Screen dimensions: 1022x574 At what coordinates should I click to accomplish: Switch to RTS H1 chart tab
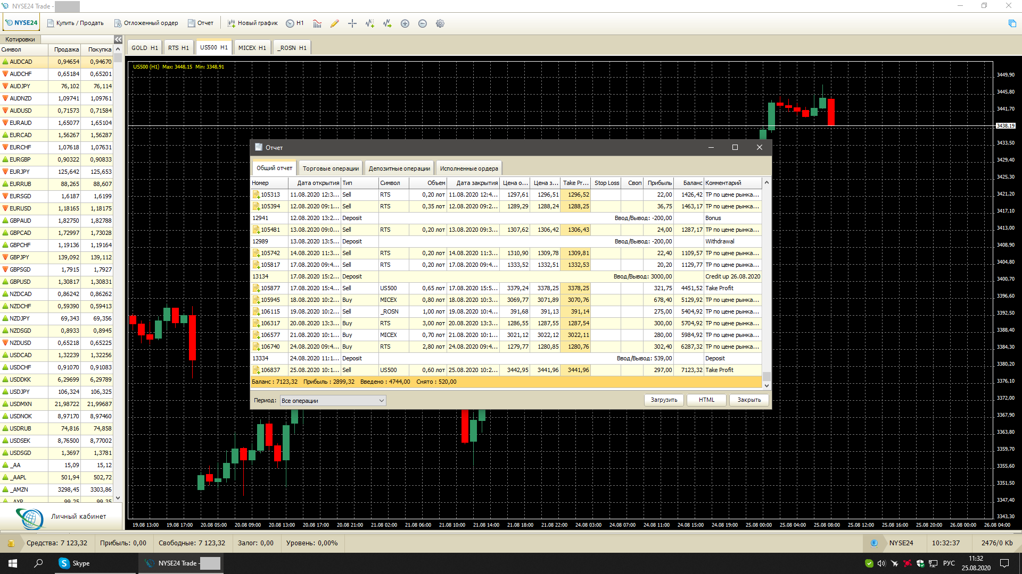(x=178, y=48)
